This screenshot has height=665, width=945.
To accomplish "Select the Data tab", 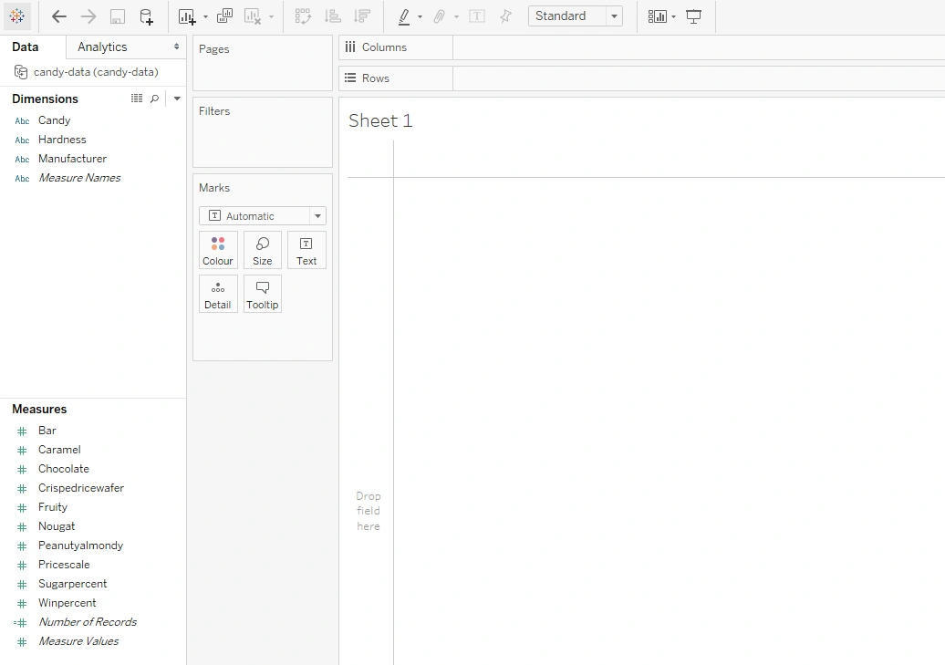I will click(26, 47).
